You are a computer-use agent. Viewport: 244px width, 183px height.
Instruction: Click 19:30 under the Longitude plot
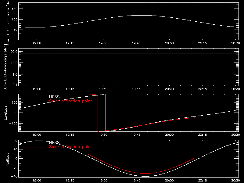(x=103, y=135)
